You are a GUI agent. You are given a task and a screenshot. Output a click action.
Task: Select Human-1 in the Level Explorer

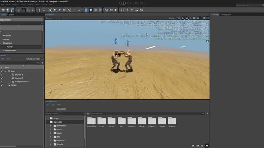point(19,75)
